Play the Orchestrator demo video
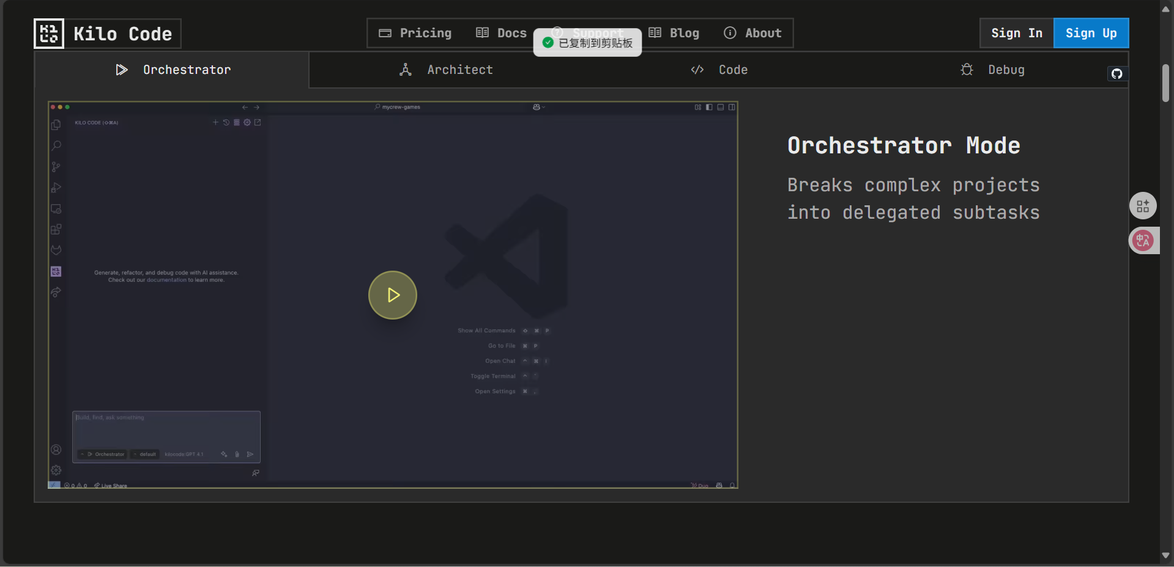1174x567 pixels. 393,295
